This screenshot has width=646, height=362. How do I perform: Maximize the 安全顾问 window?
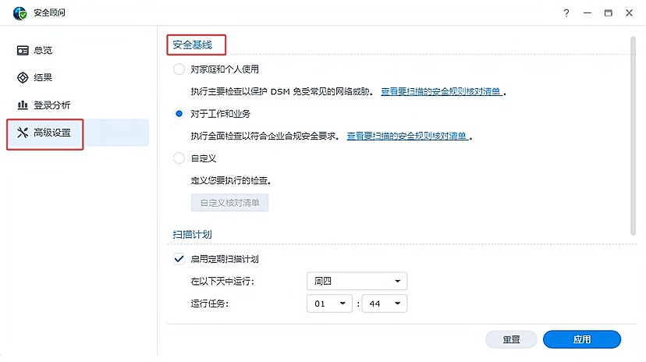click(608, 12)
